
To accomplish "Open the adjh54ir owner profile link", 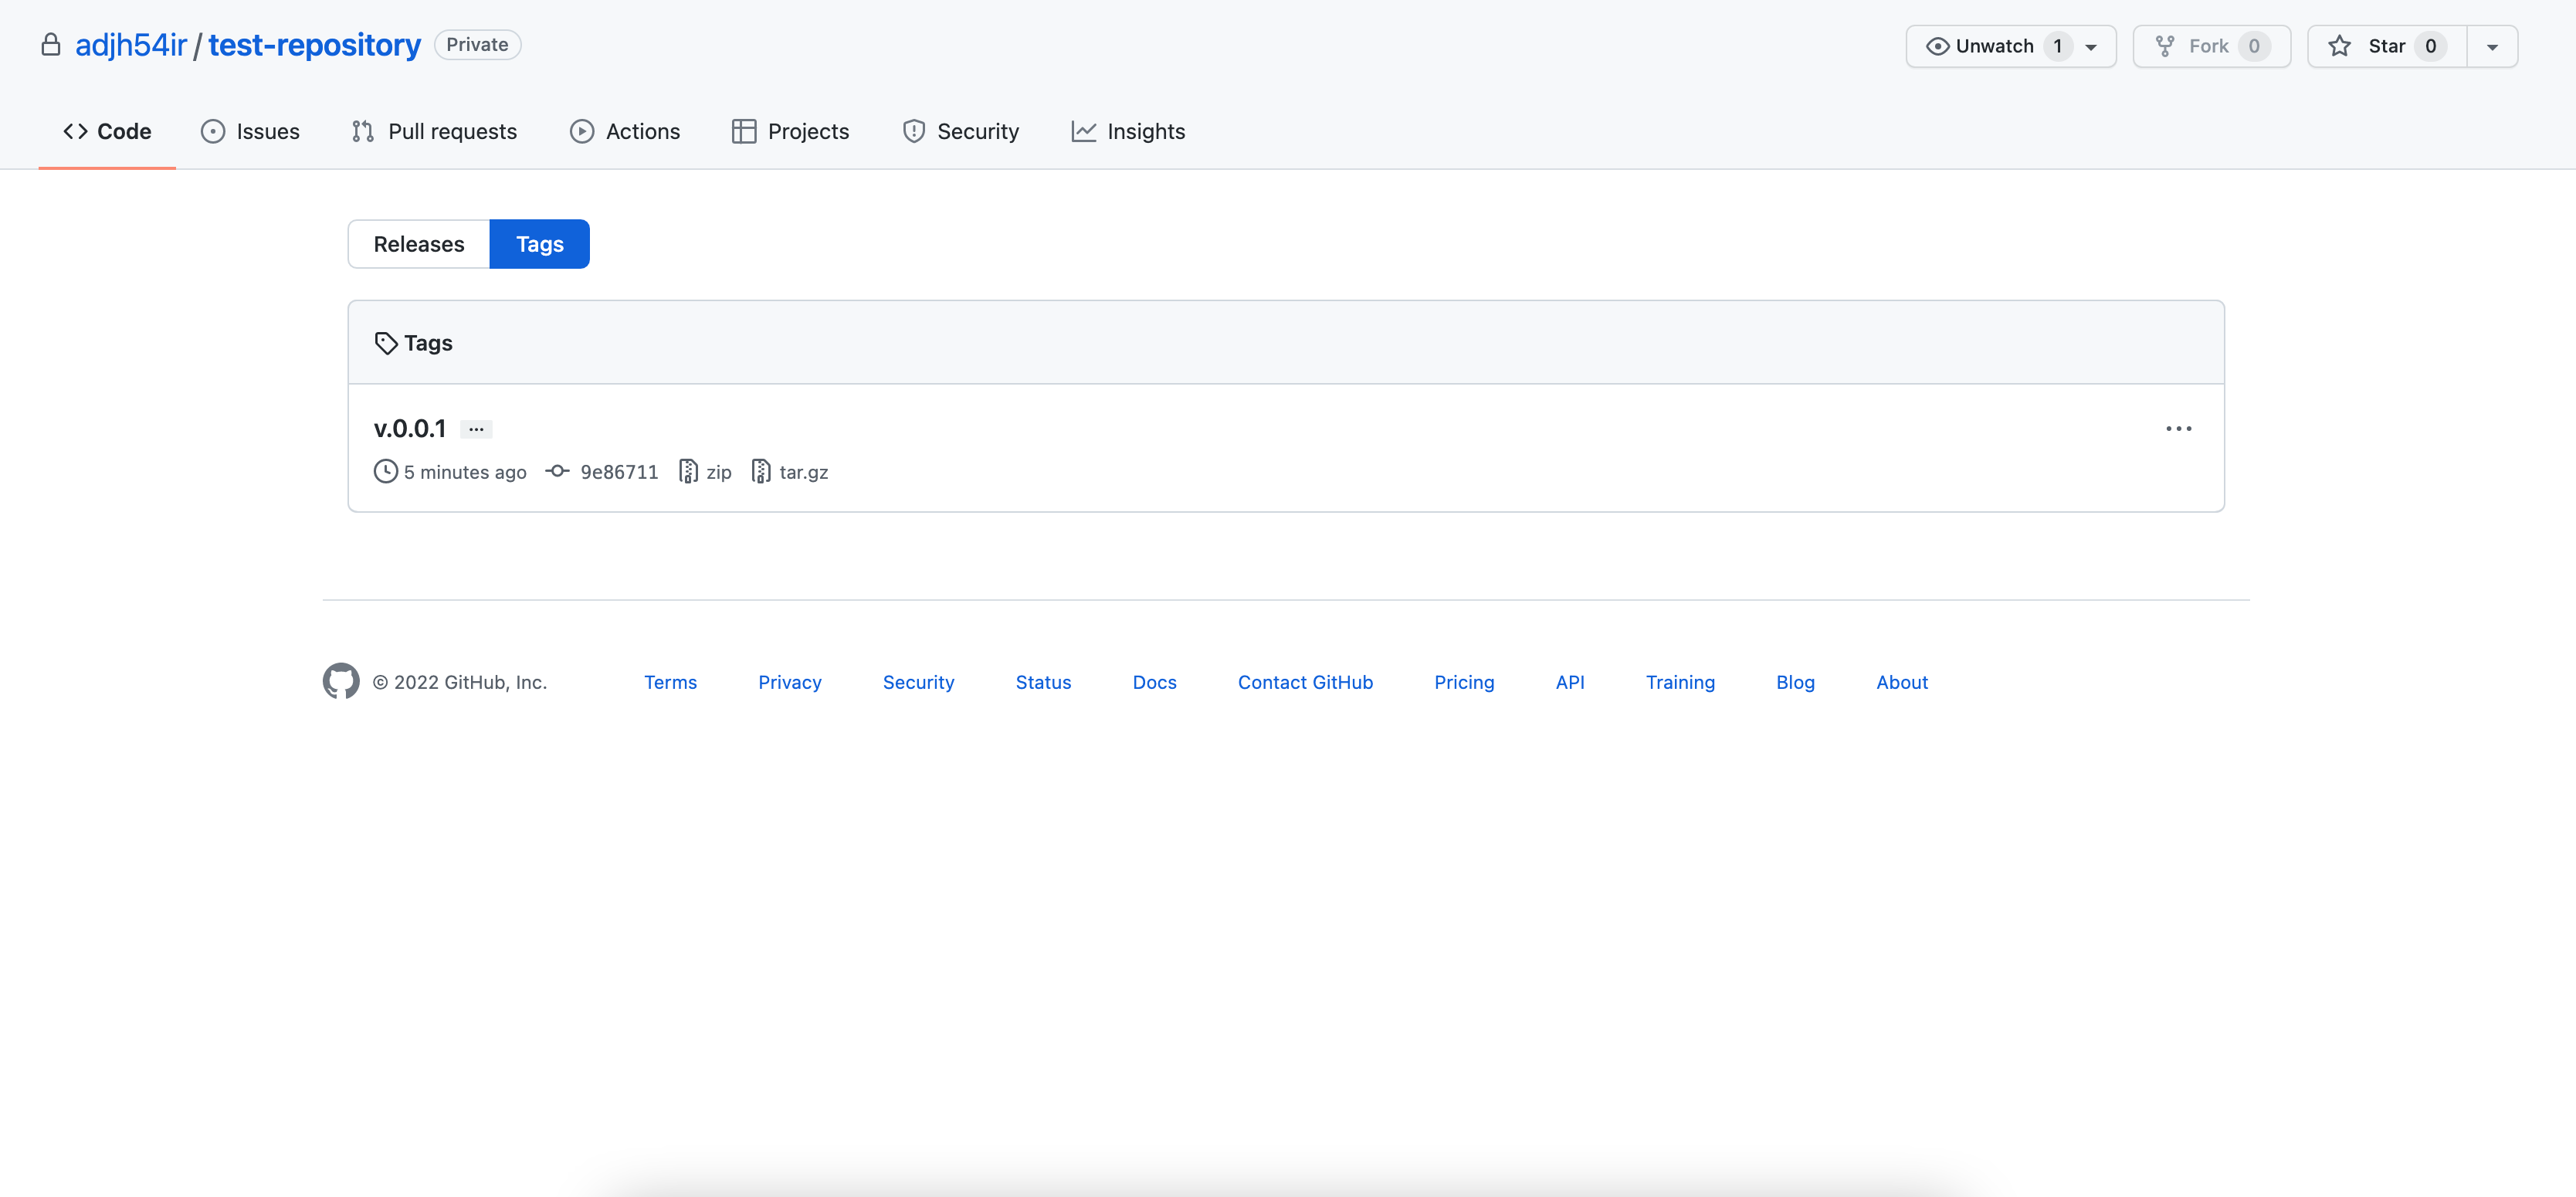I will pyautogui.click(x=131, y=45).
